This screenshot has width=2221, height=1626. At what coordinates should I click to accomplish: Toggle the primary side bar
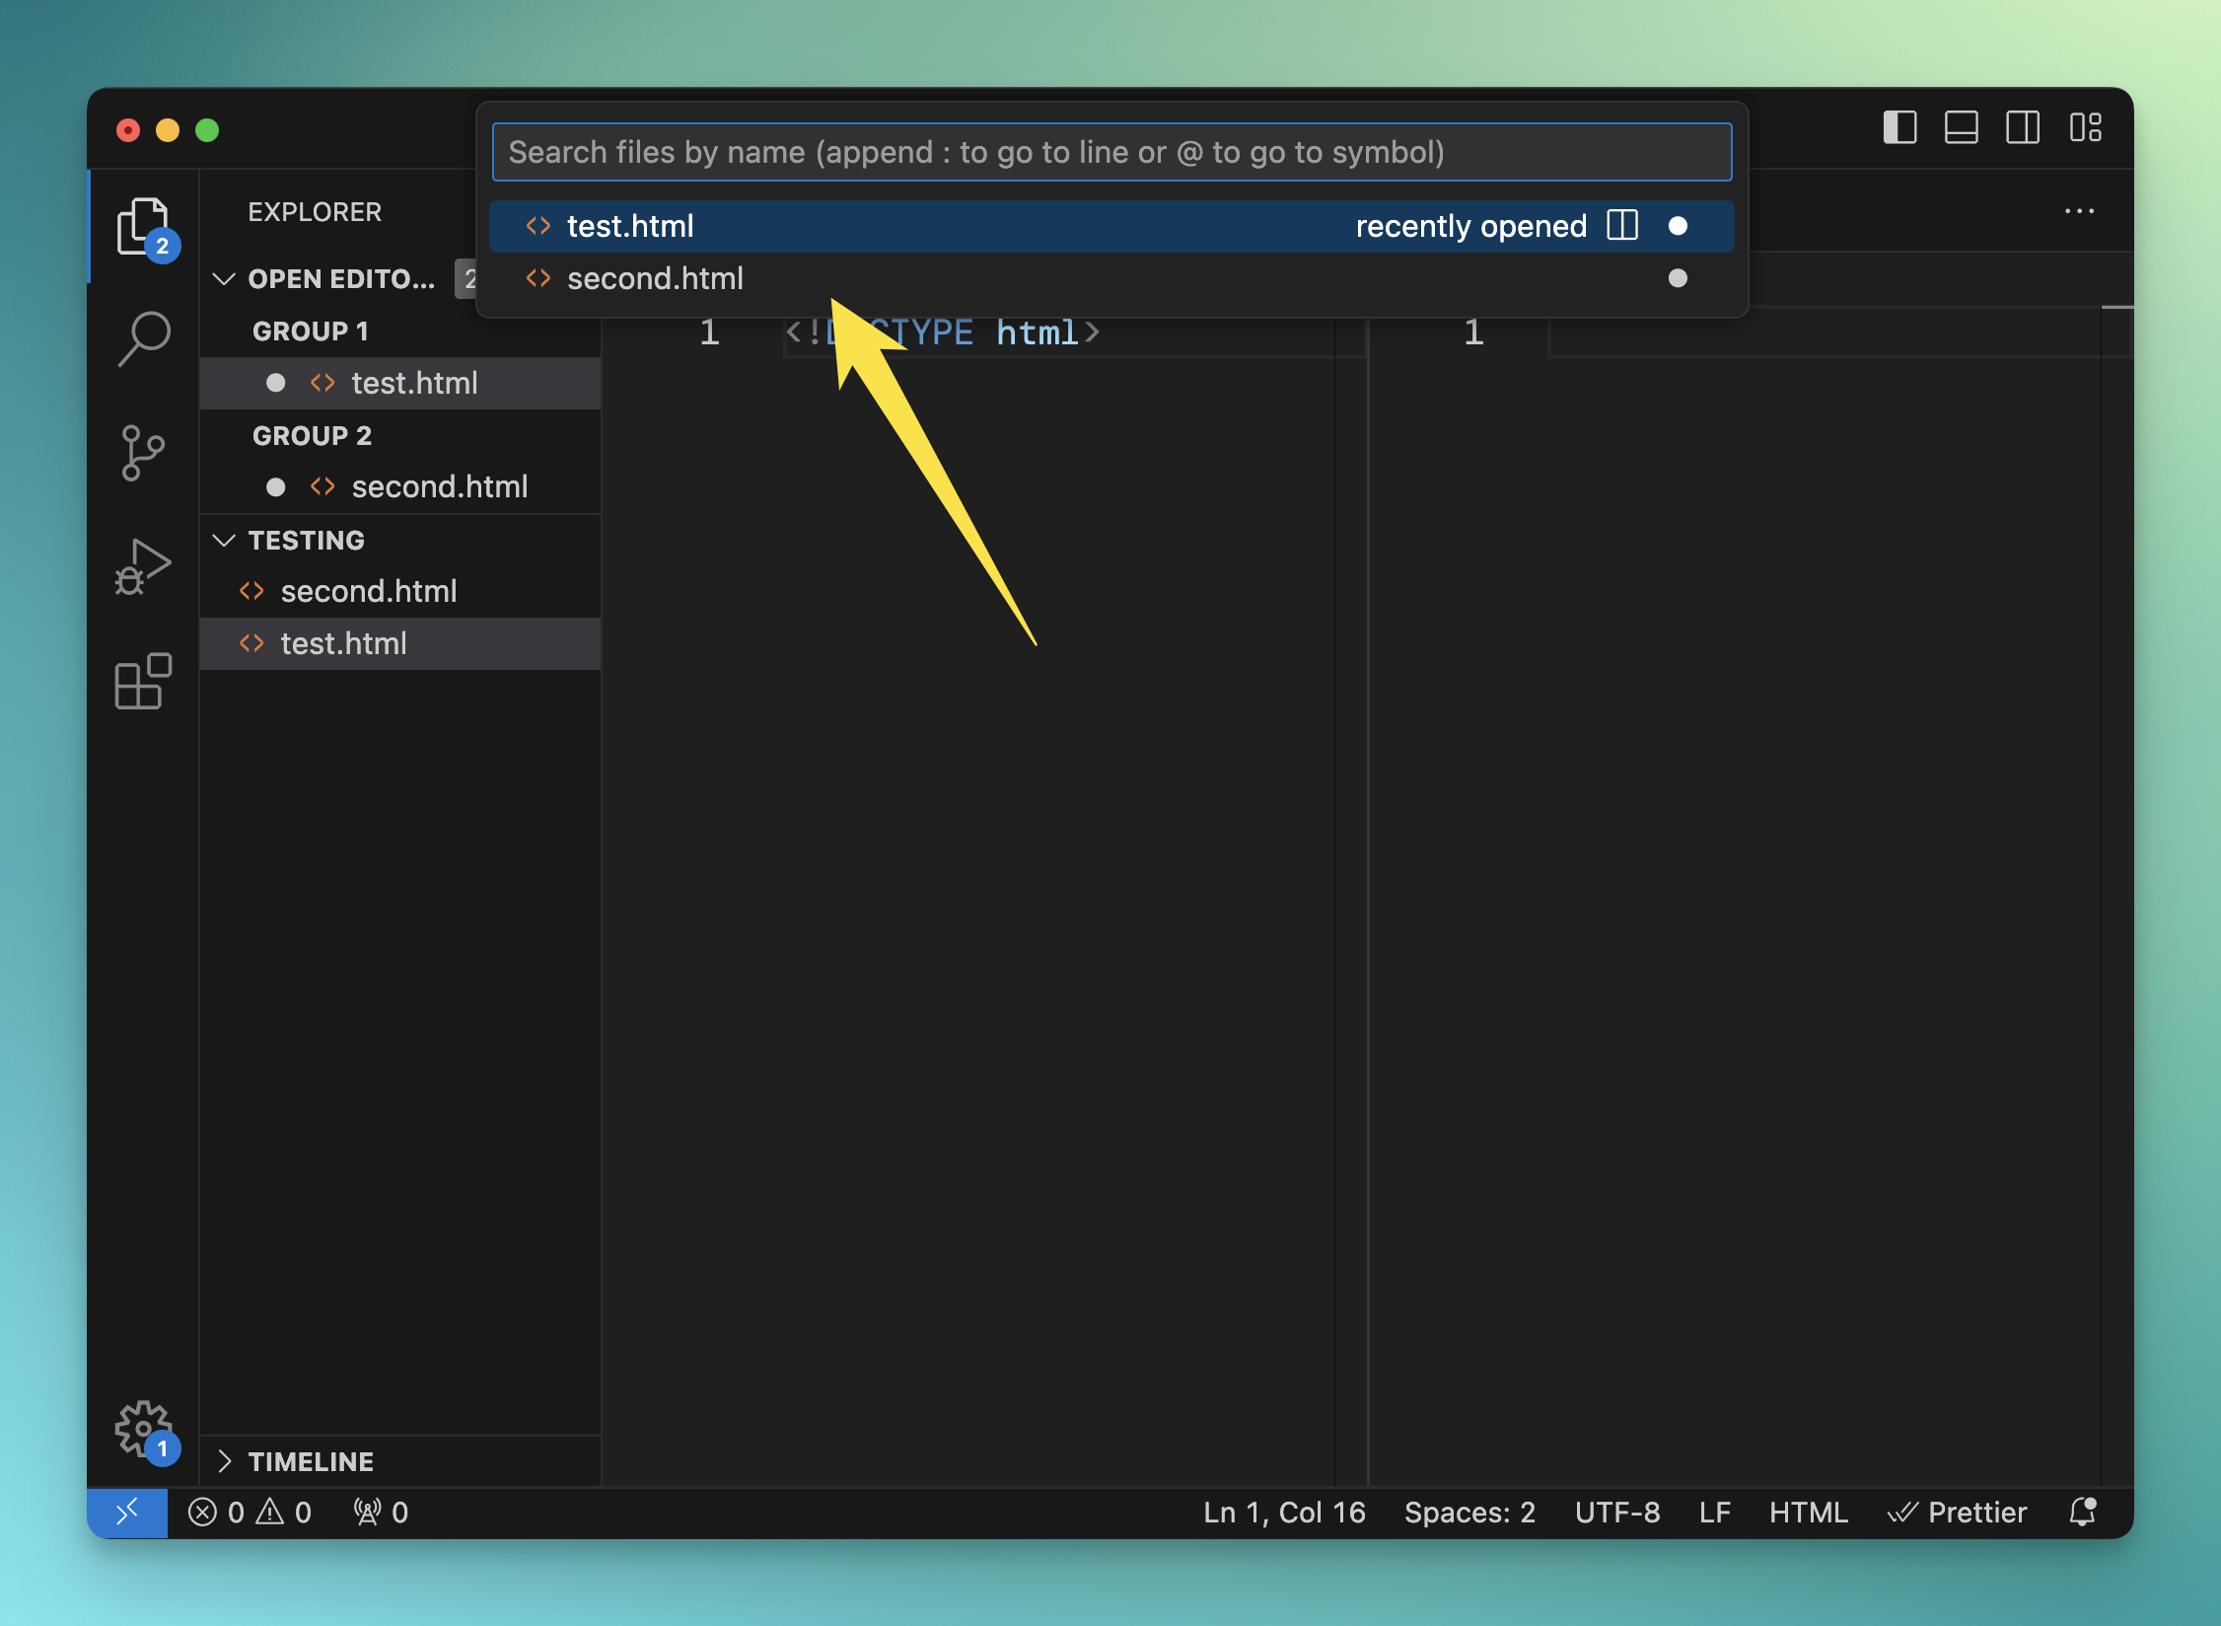point(1899,128)
